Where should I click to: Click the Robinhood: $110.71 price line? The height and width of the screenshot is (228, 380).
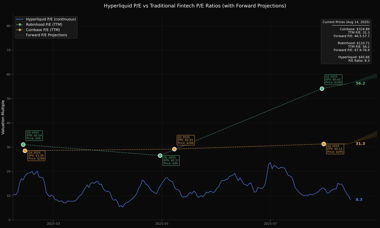pos(354,43)
